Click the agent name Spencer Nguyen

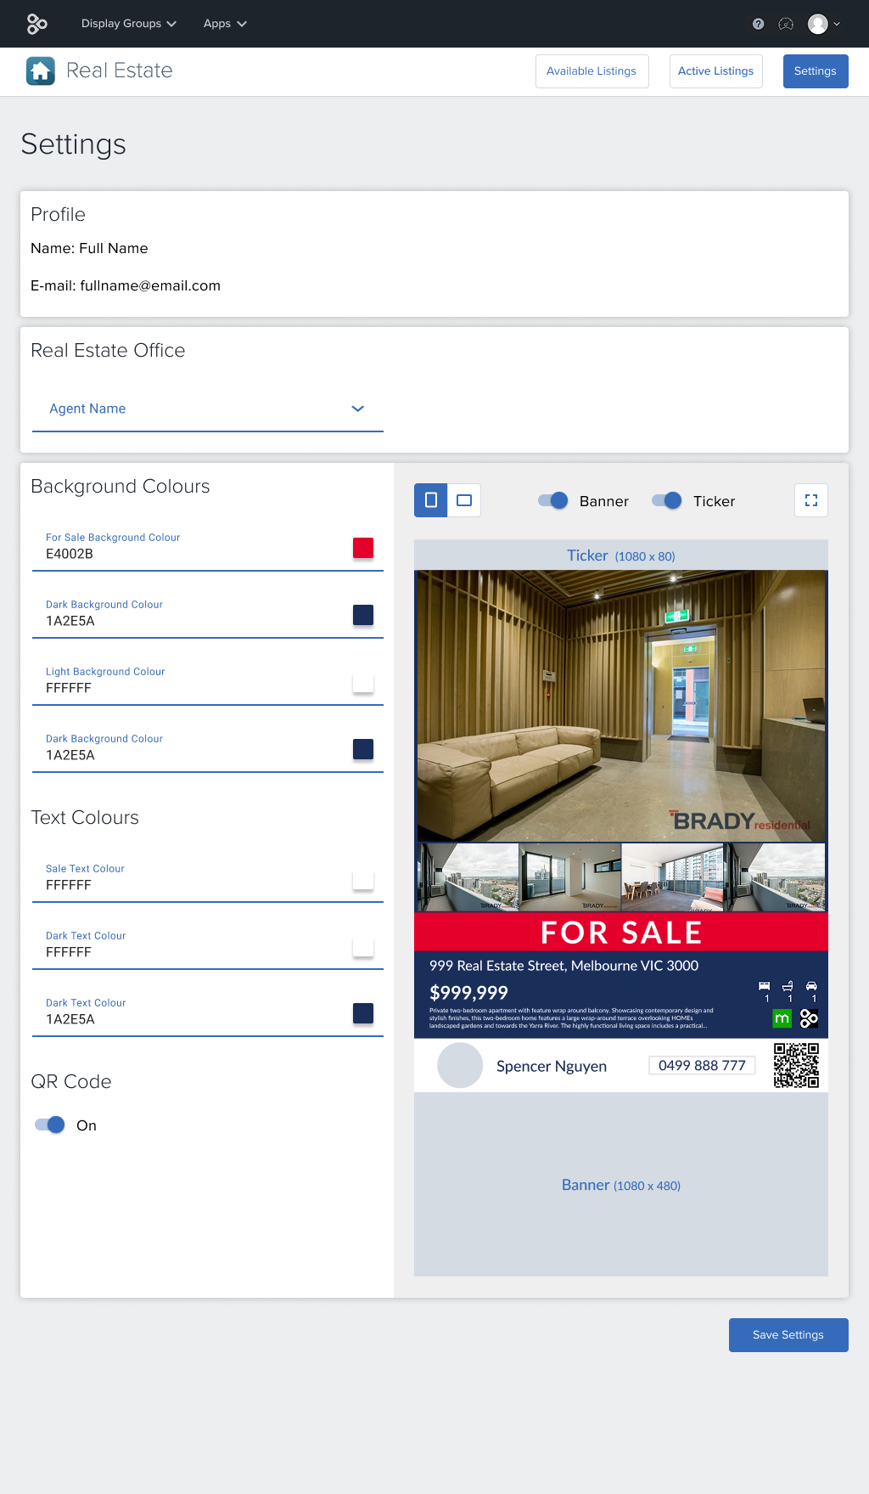pos(552,1066)
